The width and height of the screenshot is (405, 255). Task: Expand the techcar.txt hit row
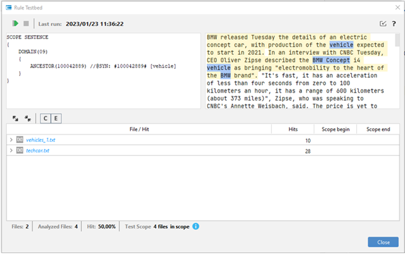pyautogui.click(x=11, y=151)
